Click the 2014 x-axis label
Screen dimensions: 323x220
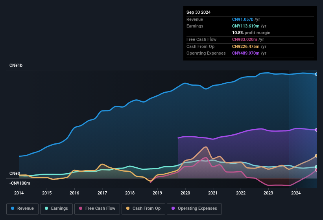(x=19, y=193)
